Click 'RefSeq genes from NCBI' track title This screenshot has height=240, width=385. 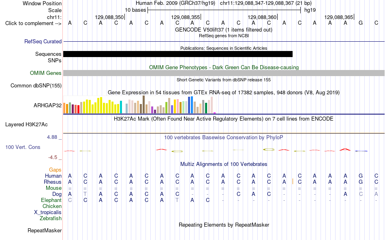point(224,36)
